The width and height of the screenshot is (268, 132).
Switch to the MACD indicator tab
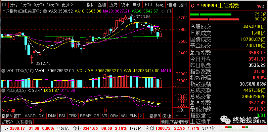(x=30, y=116)
